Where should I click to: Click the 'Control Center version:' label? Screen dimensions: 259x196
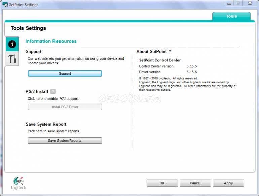pos(157,66)
